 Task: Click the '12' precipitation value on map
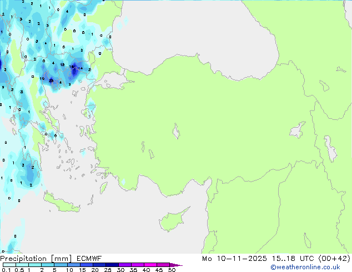(x=62, y=64)
